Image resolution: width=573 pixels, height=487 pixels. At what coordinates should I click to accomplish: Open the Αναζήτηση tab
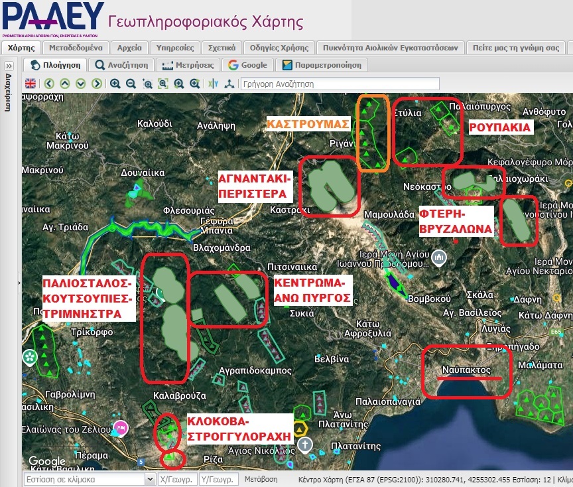pyautogui.click(x=122, y=65)
